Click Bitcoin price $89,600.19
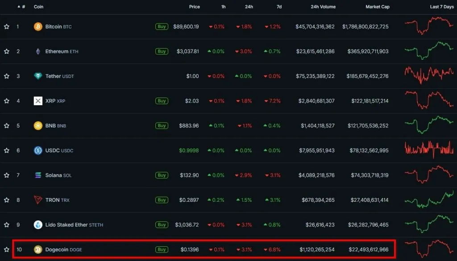The image size is (457, 261). click(186, 26)
